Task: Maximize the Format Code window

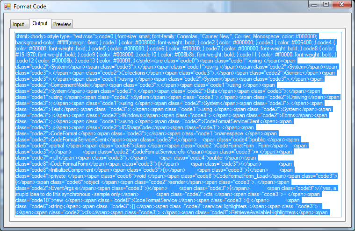Action: tap(326, 5)
